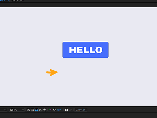This screenshot has height=118, width=157.
Task: Click the Fast Previews icon
Action: point(28,110)
